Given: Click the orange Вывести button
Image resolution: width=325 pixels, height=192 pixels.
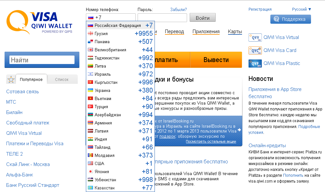Looking at the screenshot, I should click(x=216, y=60).
